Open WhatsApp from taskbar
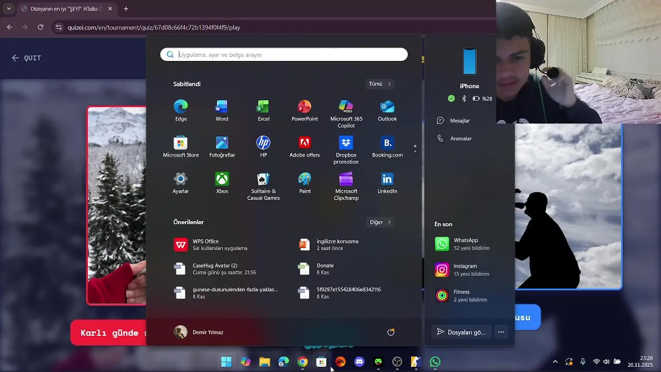661x372 pixels. pos(435,362)
